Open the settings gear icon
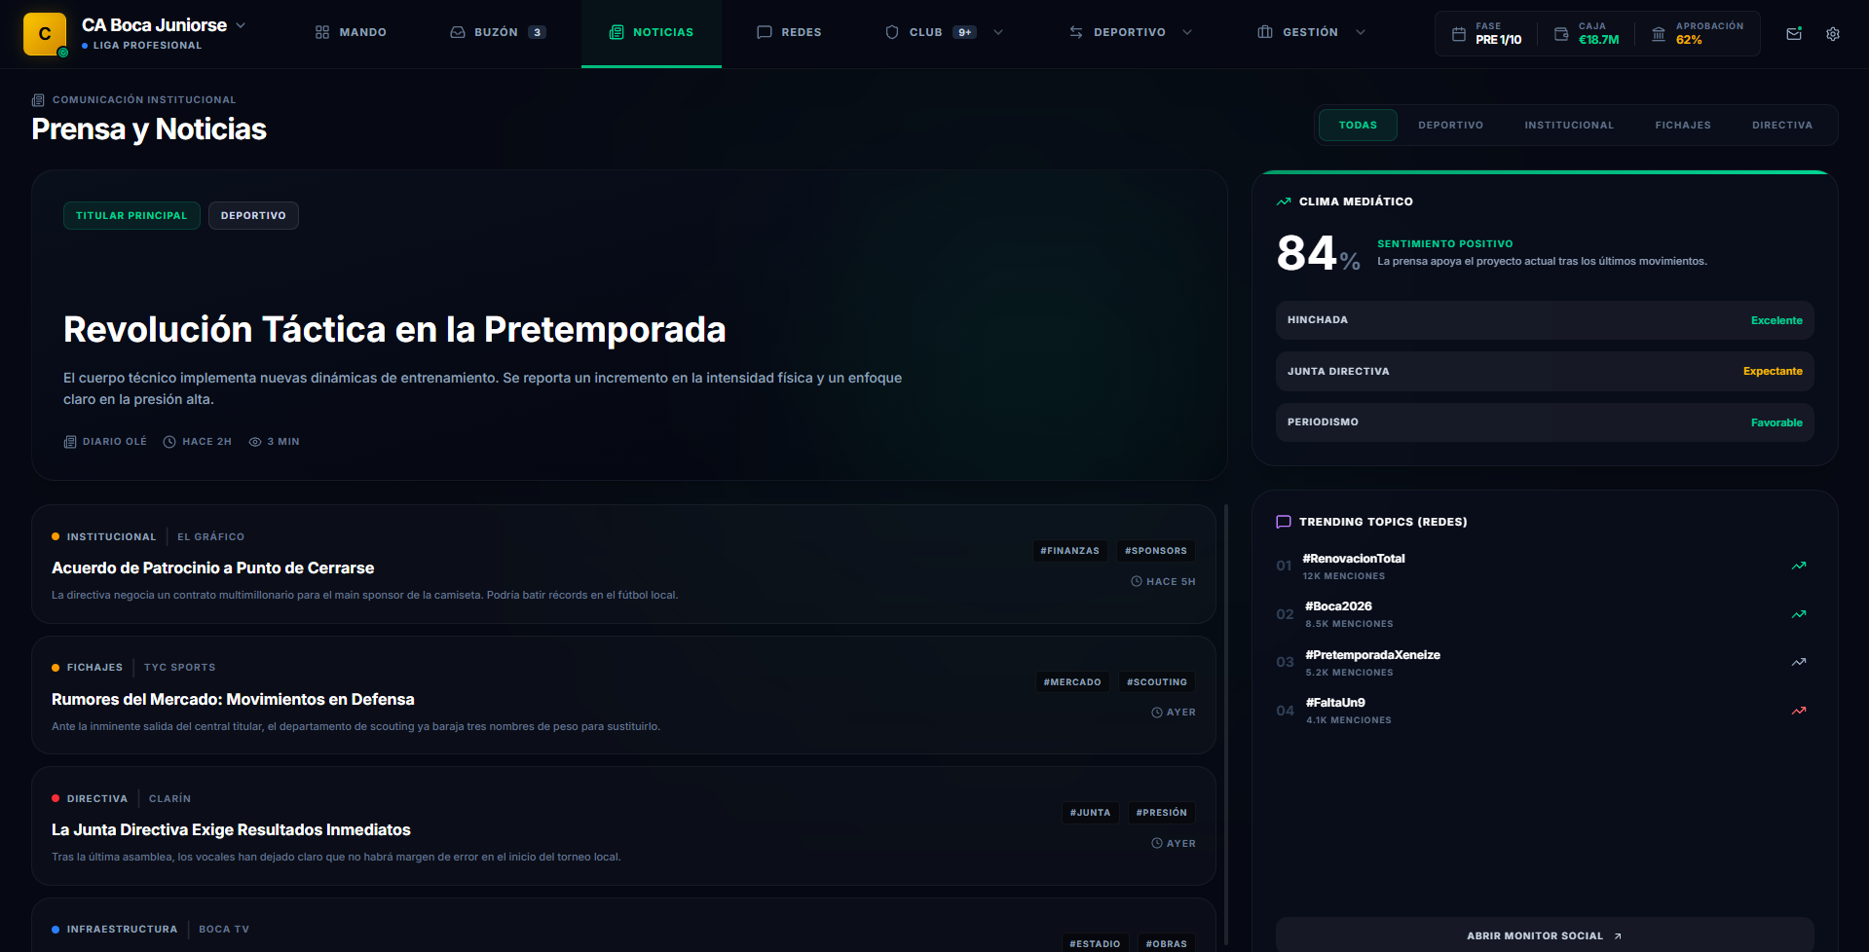Viewport: 1869px width, 952px height. coord(1833,34)
